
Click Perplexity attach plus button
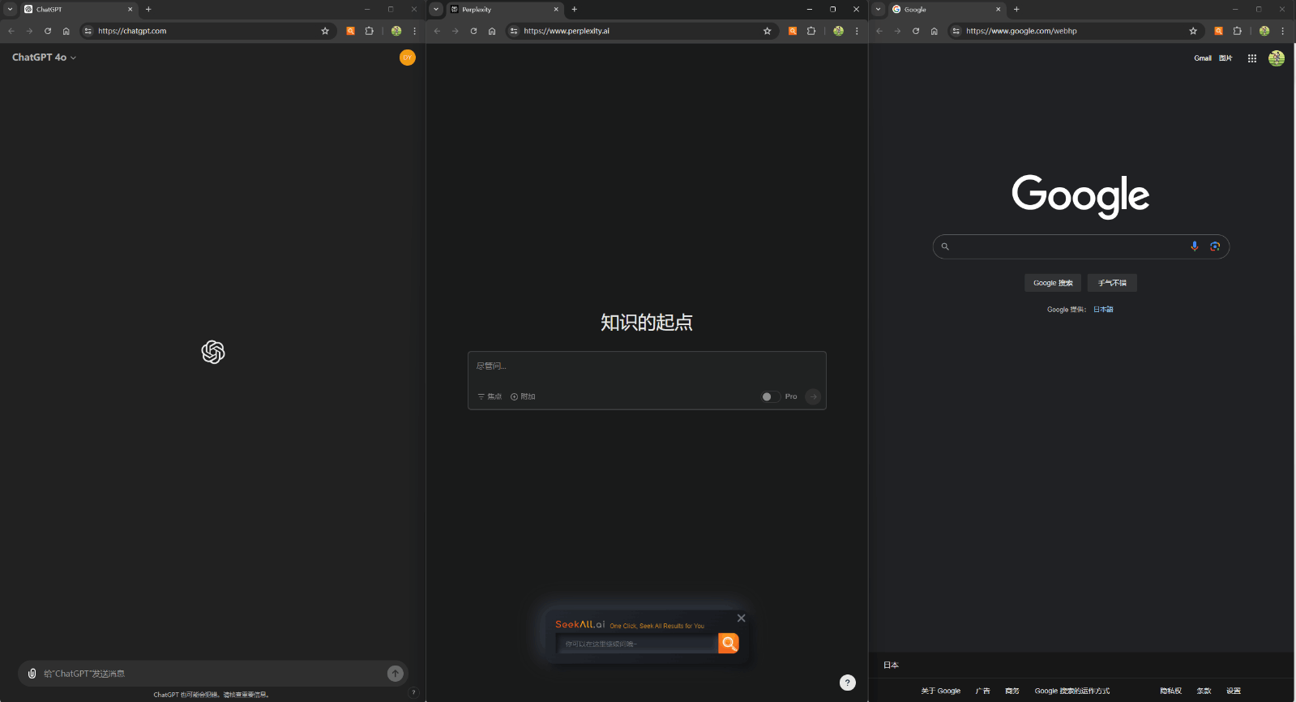(523, 396)
